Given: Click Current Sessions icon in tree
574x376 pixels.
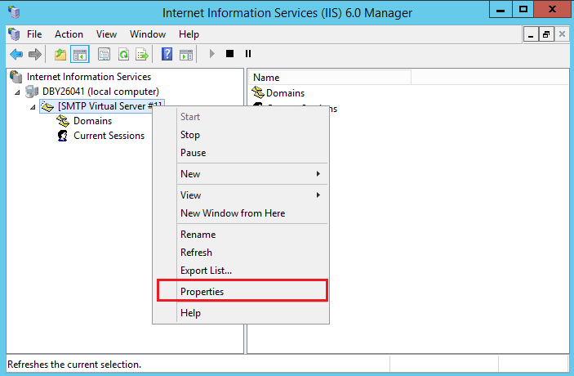Looking at the screenshot, I should (x=63, y=136).
